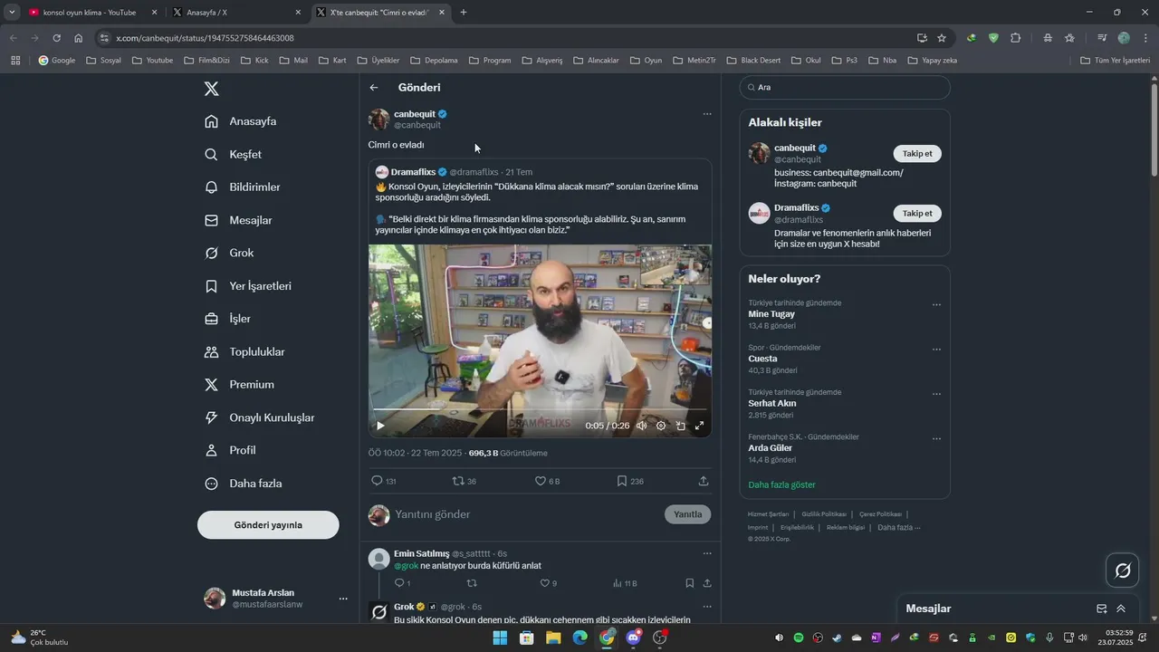This screenshot has width=1159, height=652.
Task: Click the page scrollbar
Action: point(1154,130)
